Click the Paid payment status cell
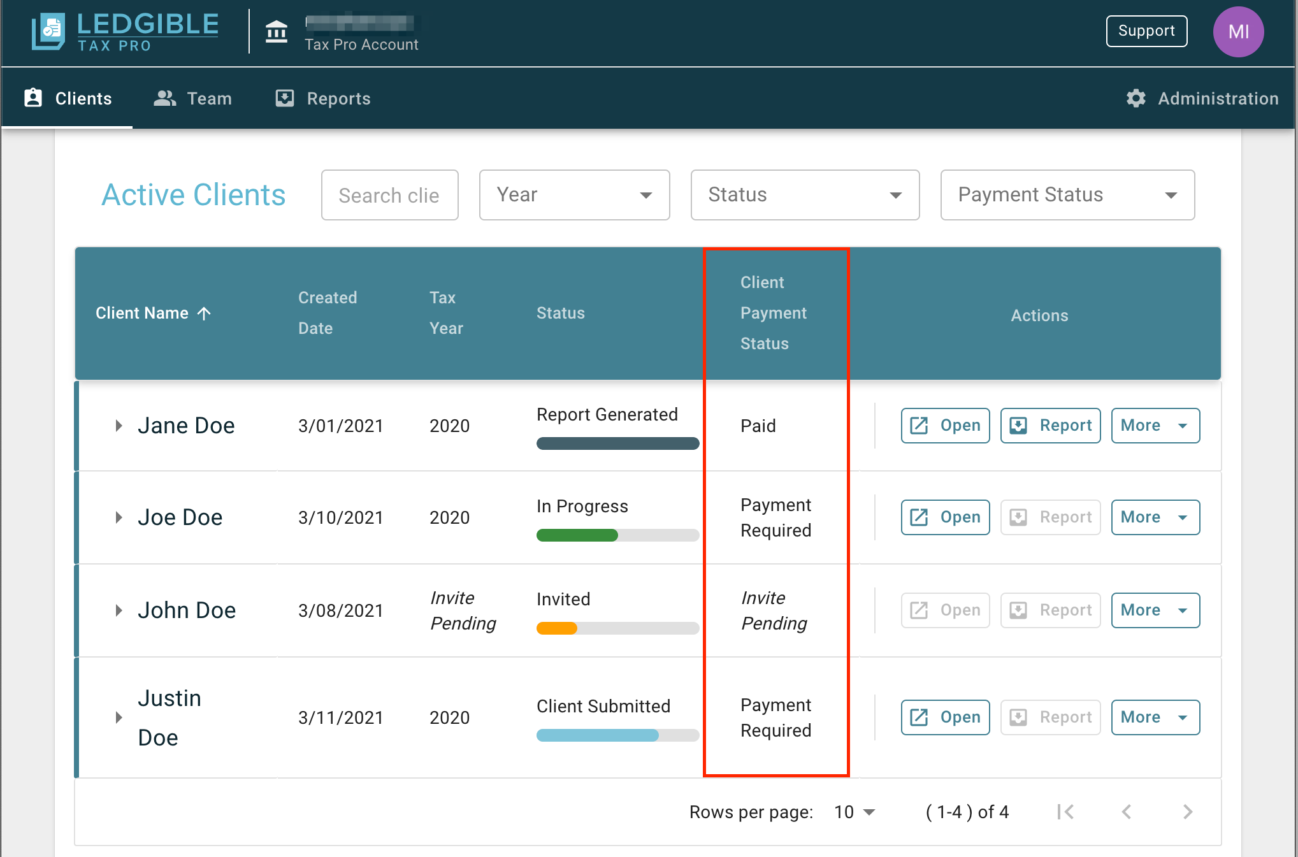Image resolution: width=1298 pixels, height=857 pixels. click(x=758, y=426)
